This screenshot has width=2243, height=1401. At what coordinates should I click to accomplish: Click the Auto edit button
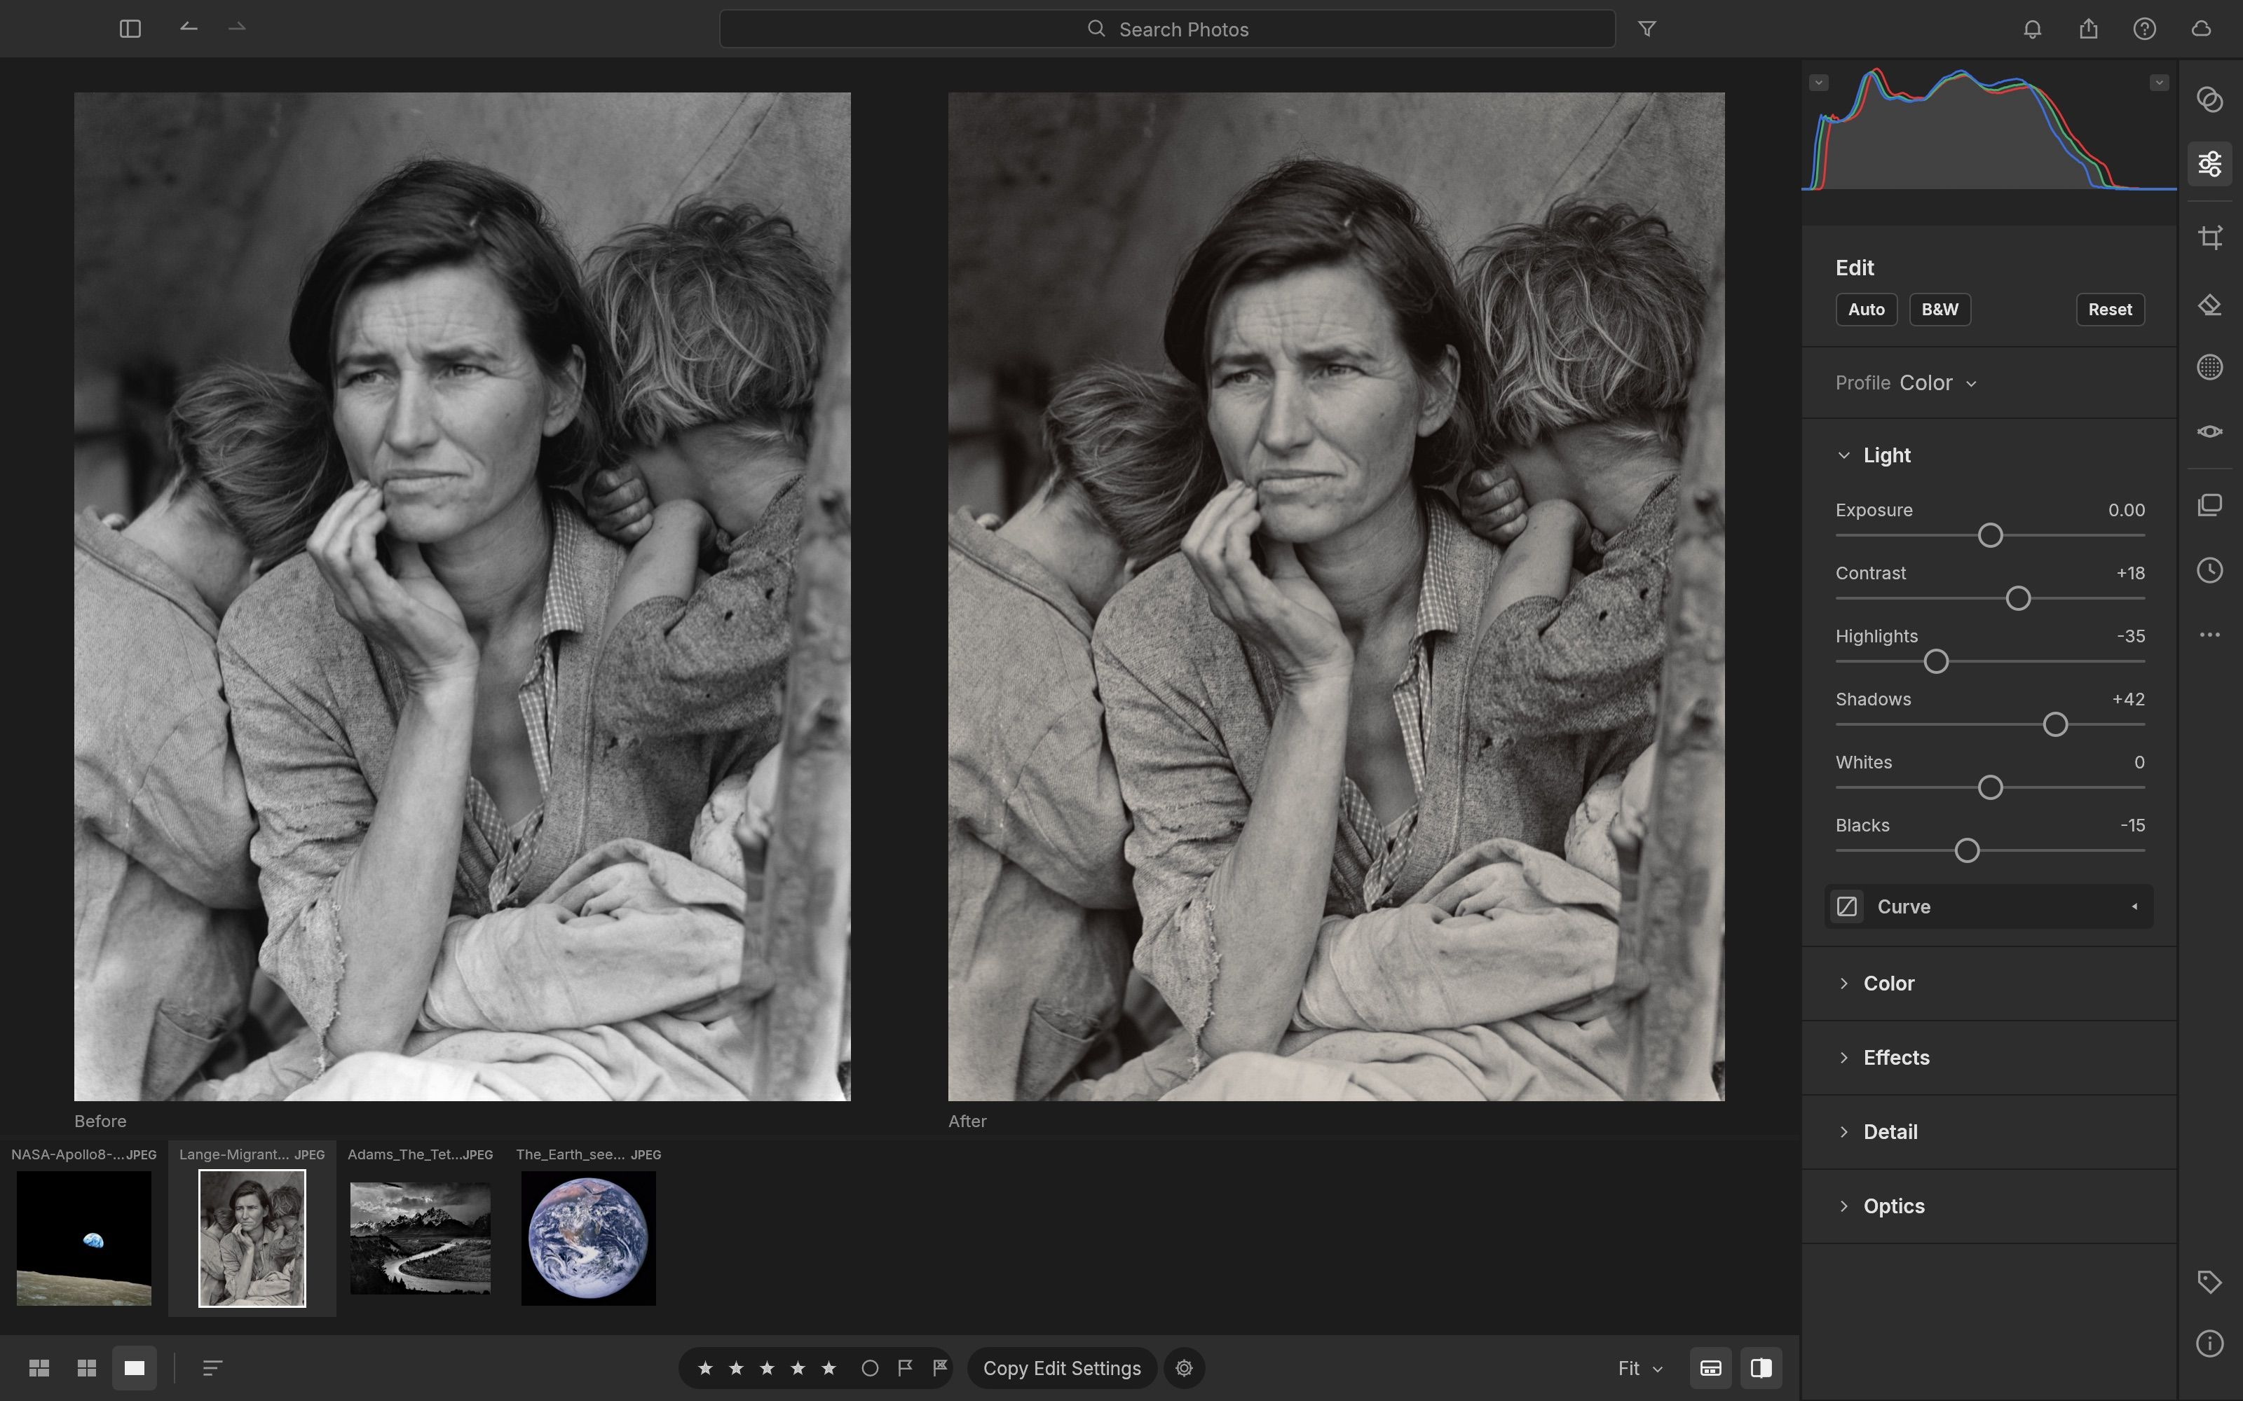click(x=1866, y=310)
